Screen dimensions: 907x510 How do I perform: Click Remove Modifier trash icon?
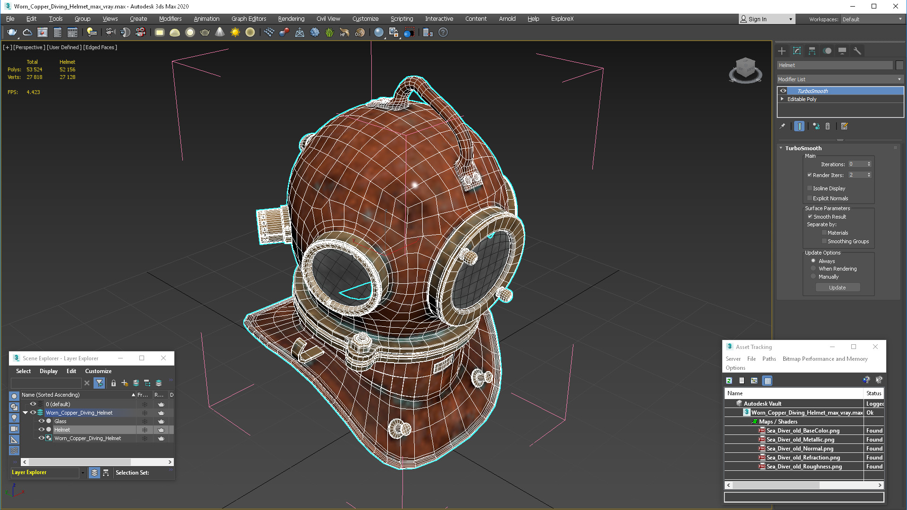click(x=828, y=126)
